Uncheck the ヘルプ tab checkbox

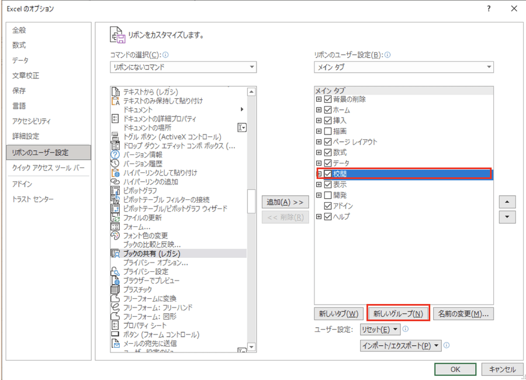click(x=328, y=216)
